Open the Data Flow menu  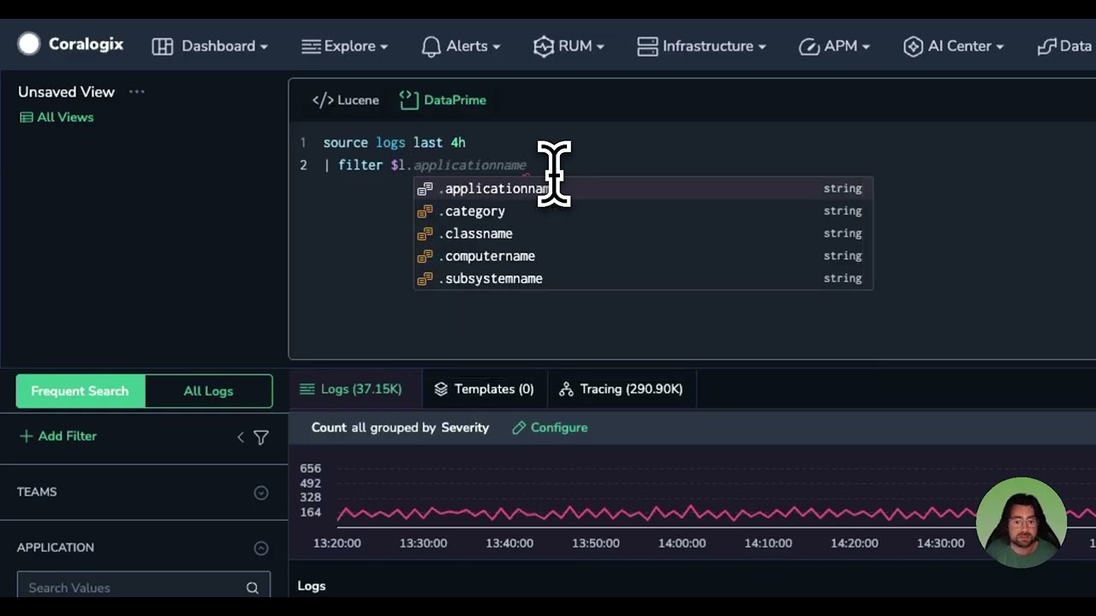pyautogui.click(x=1066, y=46)
